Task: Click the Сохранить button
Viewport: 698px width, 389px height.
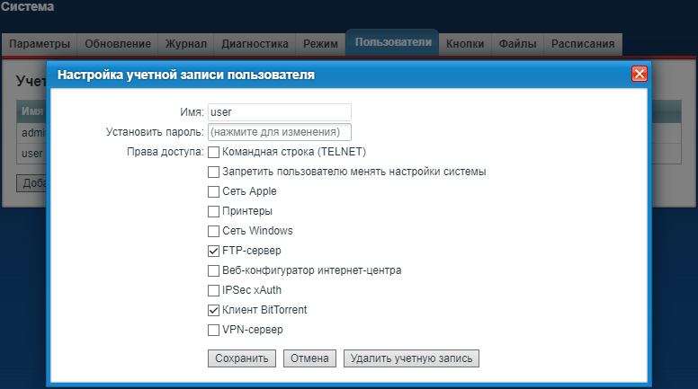Action: click(x=241, y=358)
